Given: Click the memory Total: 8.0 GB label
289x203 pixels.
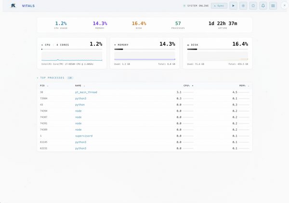Looking at the screenshot, I should point(167,64).
